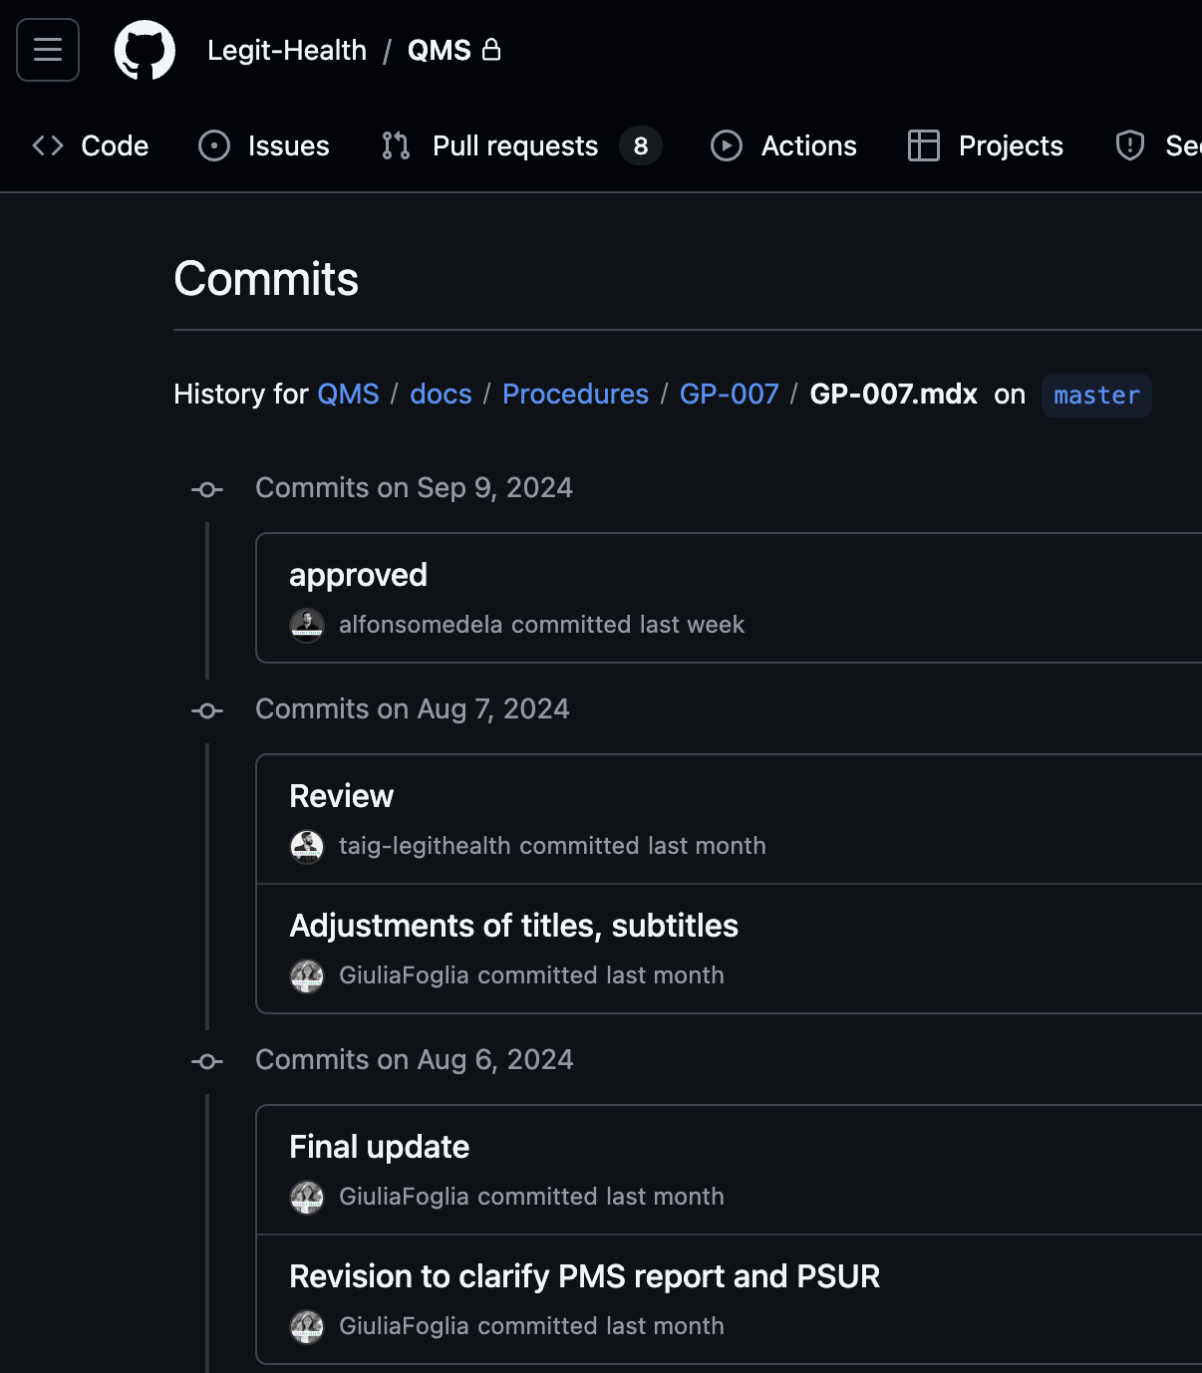
Task: Click the pull requests count badge
Action: coord(640,146)
